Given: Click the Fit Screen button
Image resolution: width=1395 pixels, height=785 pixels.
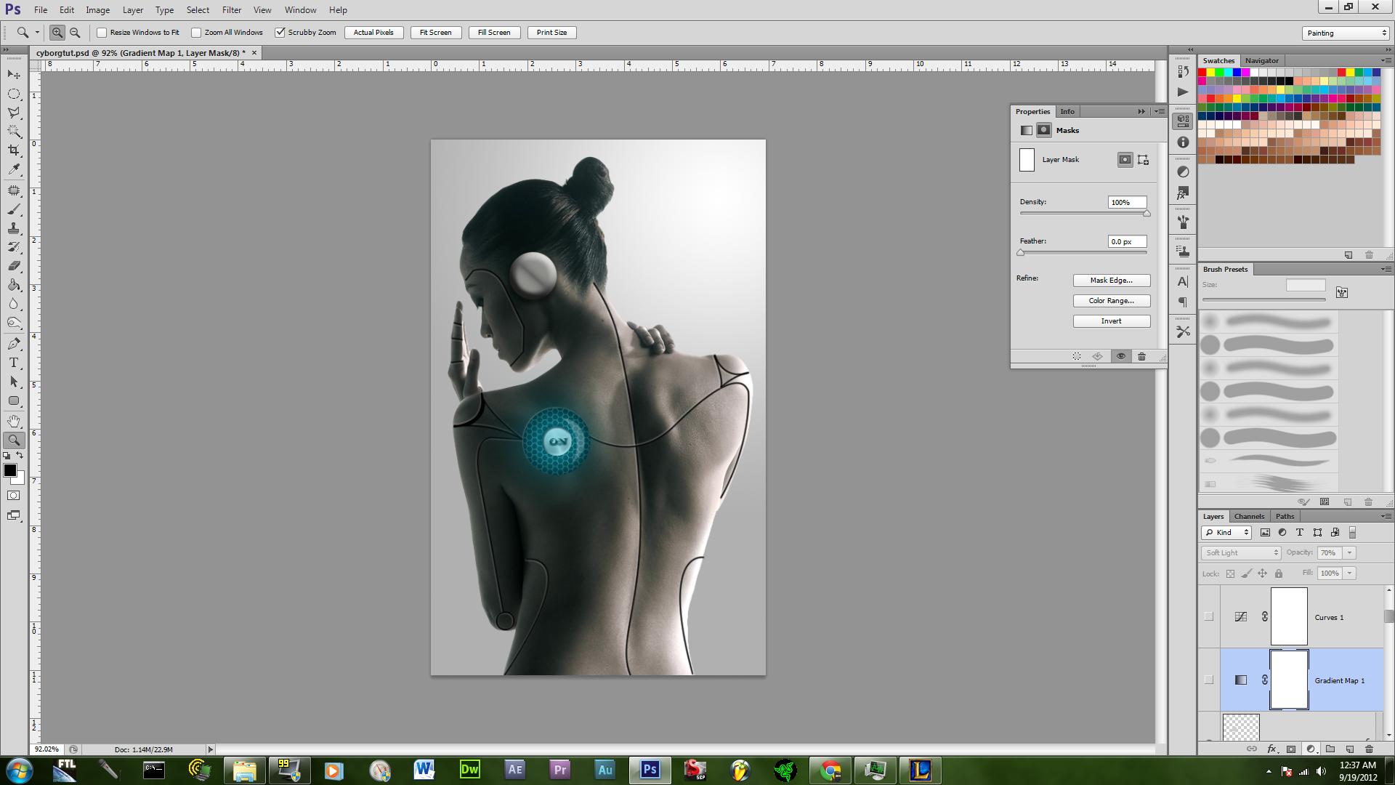Looking at the screenshot, I should tap(436, 33).
